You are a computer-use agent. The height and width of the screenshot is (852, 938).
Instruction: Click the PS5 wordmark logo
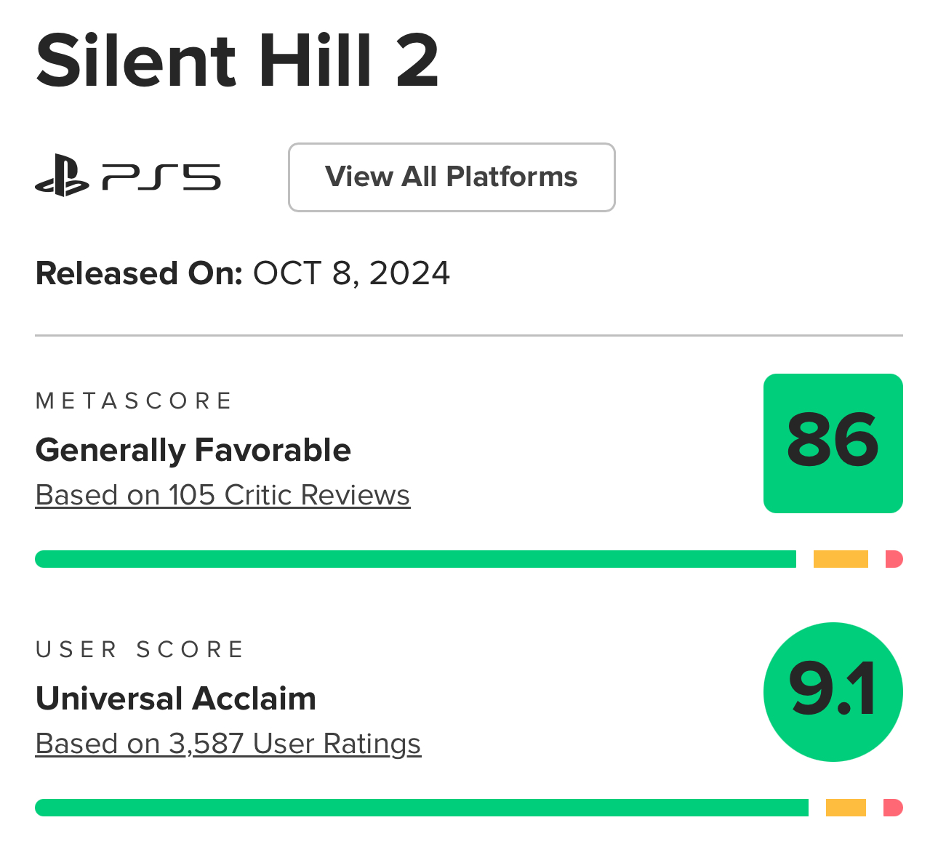[161, 177]
